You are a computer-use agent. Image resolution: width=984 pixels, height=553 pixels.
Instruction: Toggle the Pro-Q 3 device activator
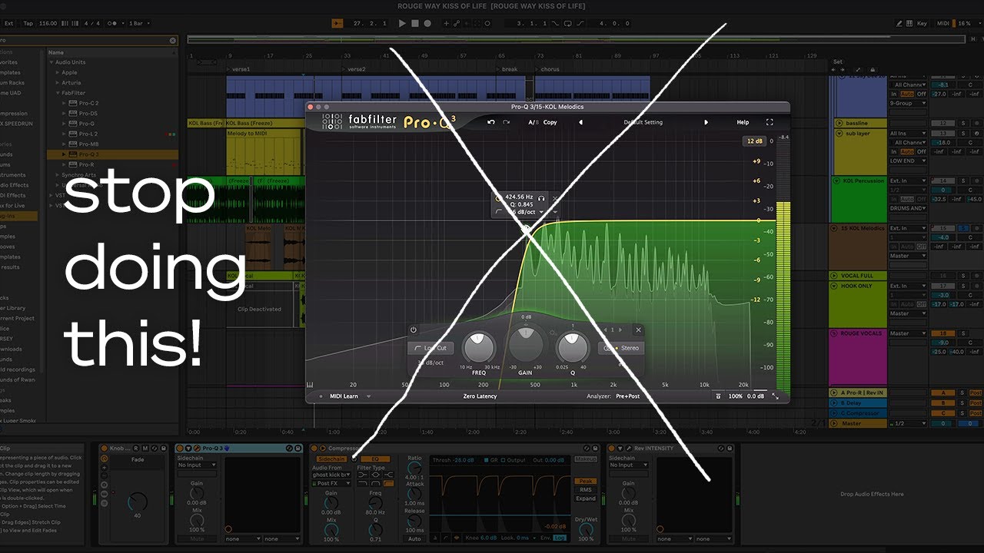tap(180, 448)
